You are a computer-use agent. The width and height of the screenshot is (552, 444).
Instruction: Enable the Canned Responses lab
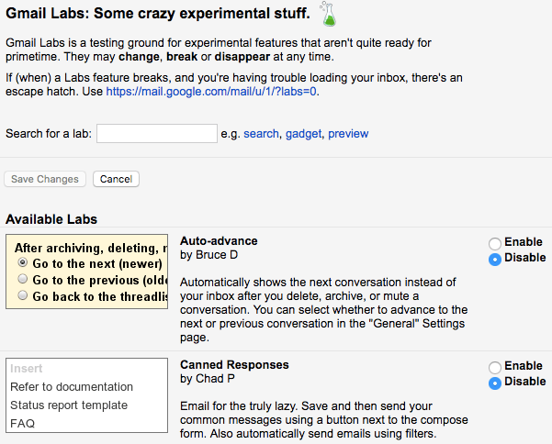(x=495, y=367)
